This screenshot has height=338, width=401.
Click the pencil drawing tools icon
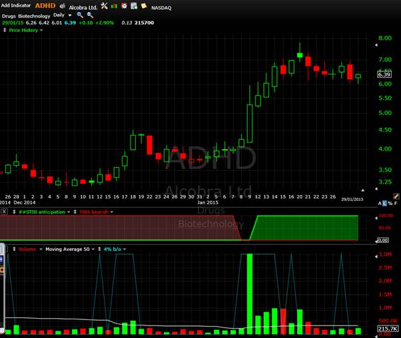pyautogui.click(x=396, y=196)
